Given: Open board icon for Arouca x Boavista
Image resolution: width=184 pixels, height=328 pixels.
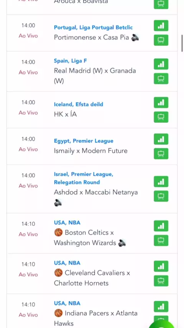Looking at the screenshot, I should tap(161, 4).
